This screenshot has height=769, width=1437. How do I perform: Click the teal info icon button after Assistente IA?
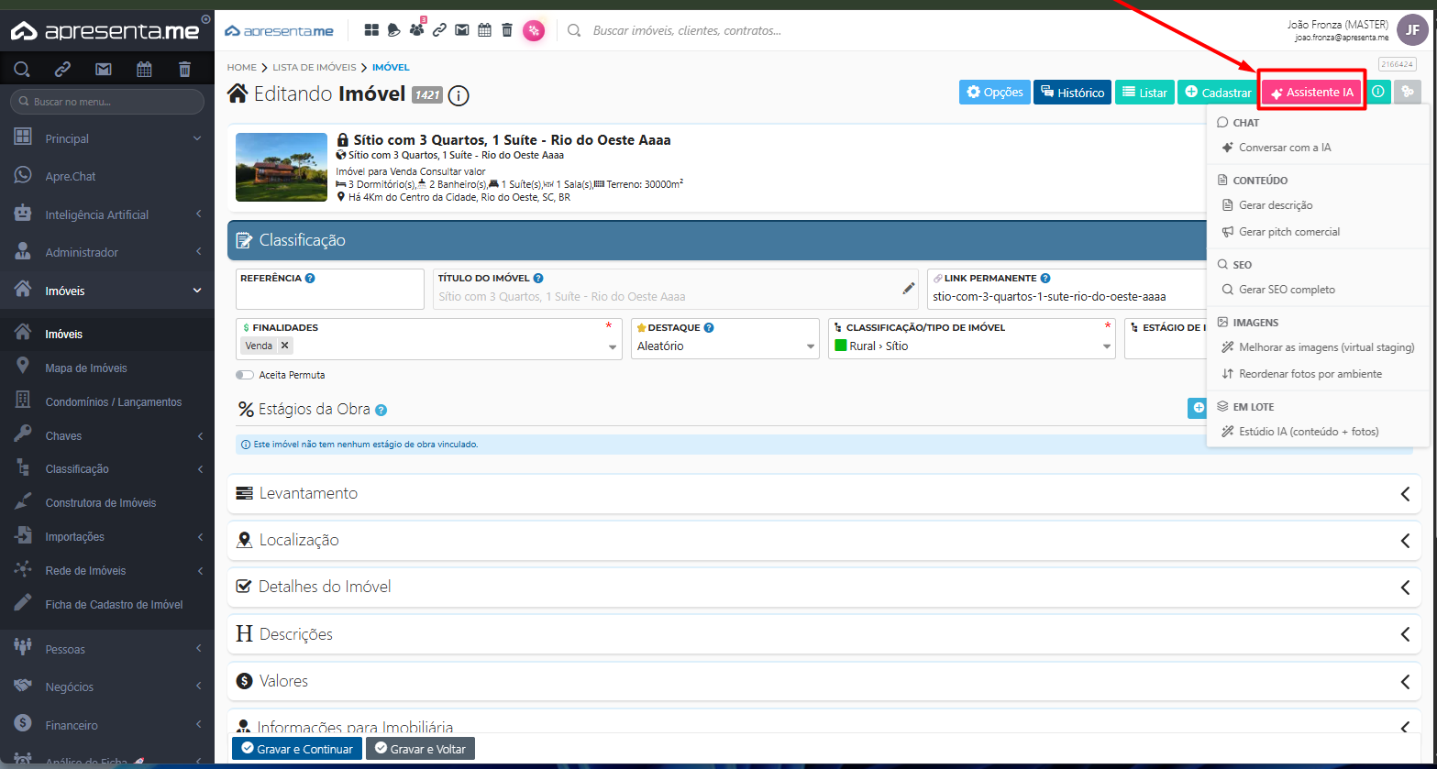1378,92
